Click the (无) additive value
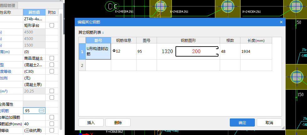 pyautogui.click(x=34, y=78)
